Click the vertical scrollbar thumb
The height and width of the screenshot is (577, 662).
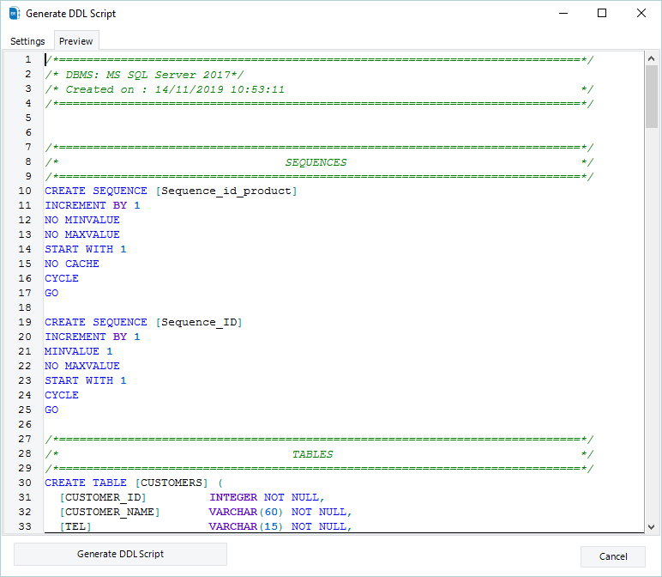pyautogui.click(x=652, y=96)
